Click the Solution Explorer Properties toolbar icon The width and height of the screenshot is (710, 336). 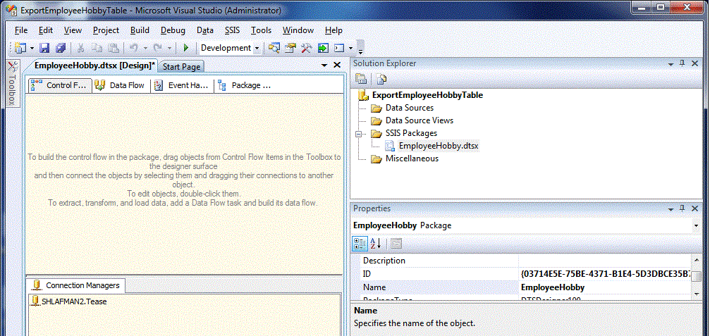tap(361, 79)
